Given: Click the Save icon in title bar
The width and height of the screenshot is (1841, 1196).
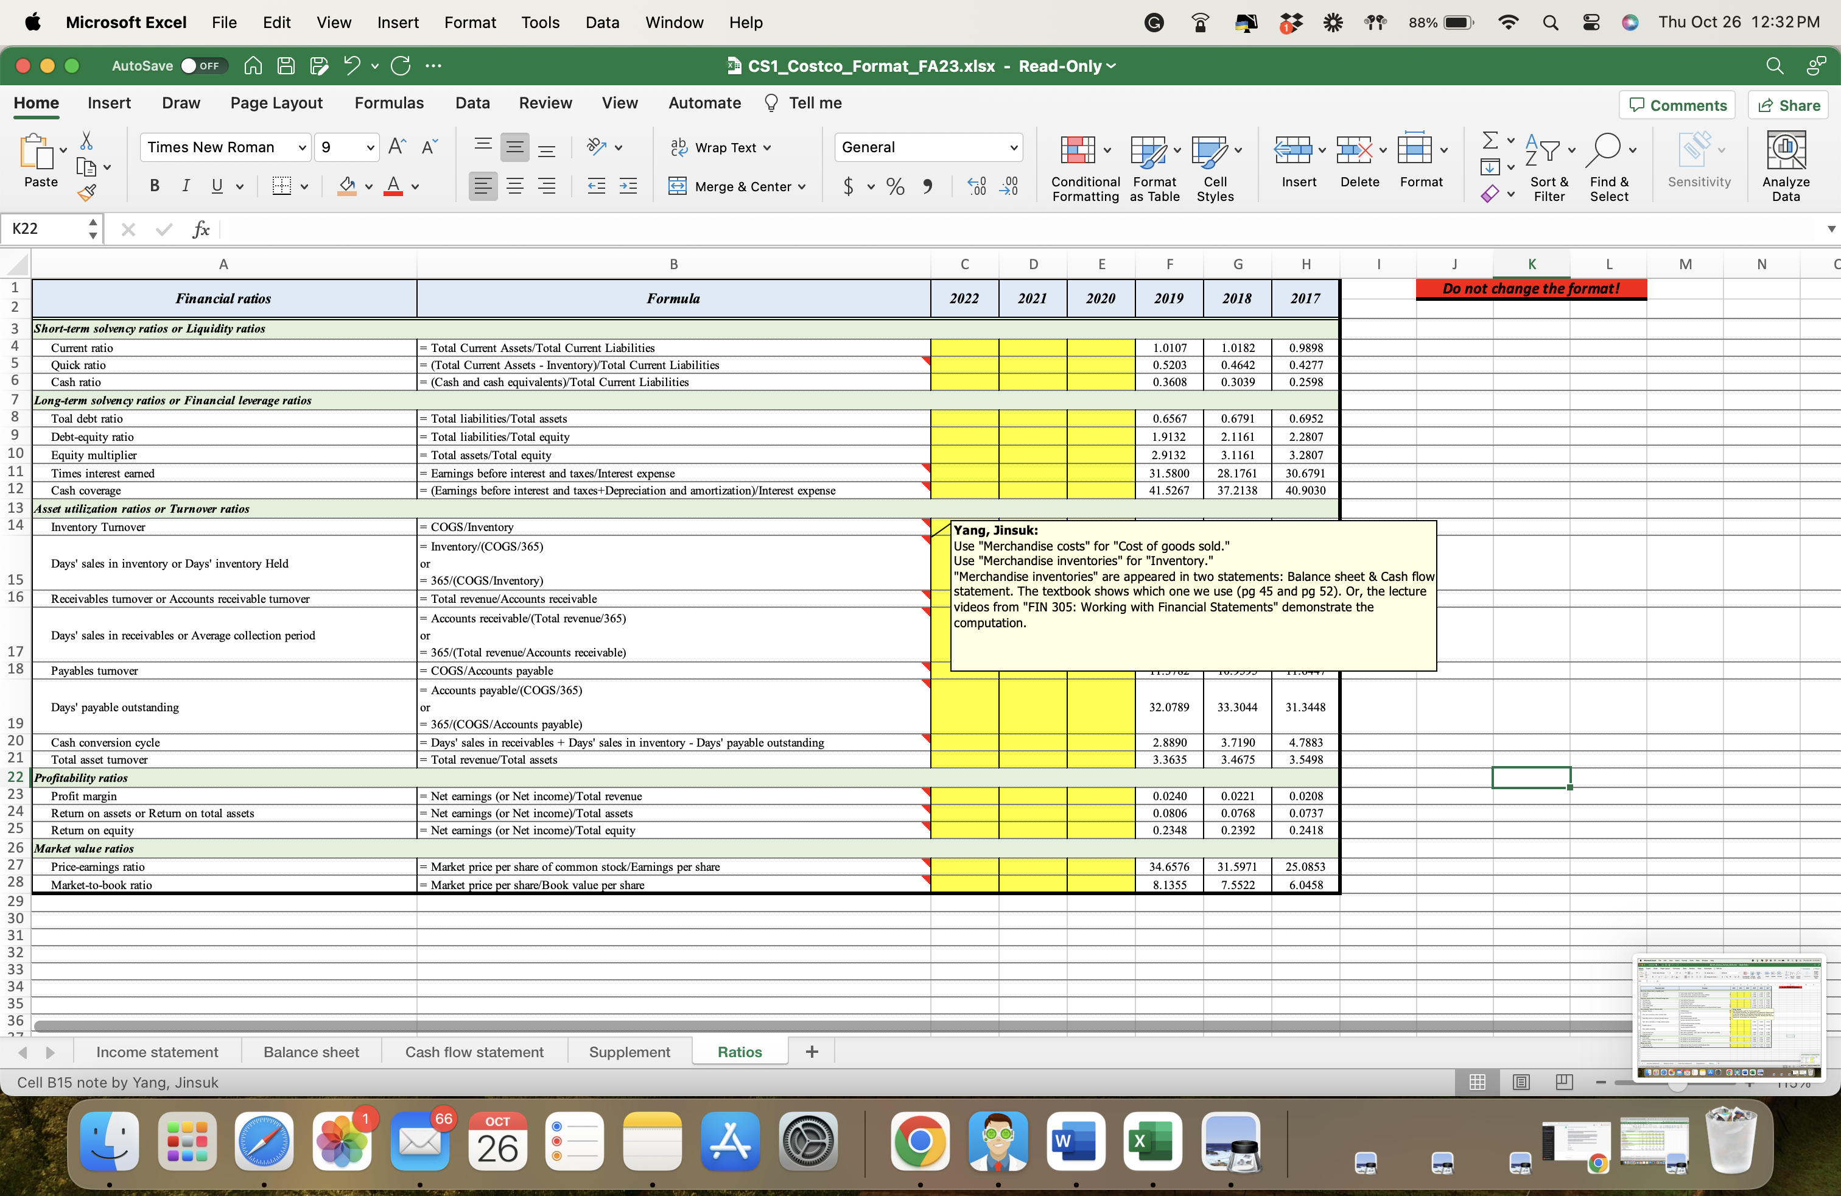Looking at the screenshot, I should (x=286, y=66).
